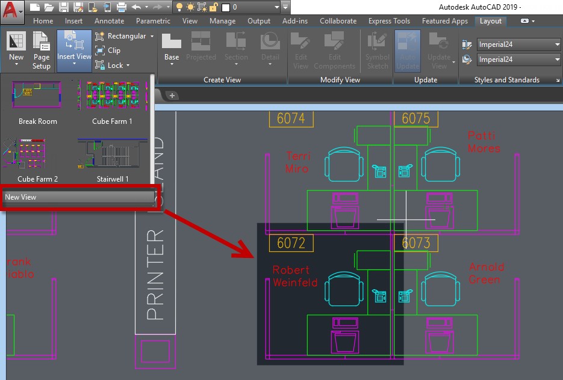Click the white layer color swatch

click(226, 7)
